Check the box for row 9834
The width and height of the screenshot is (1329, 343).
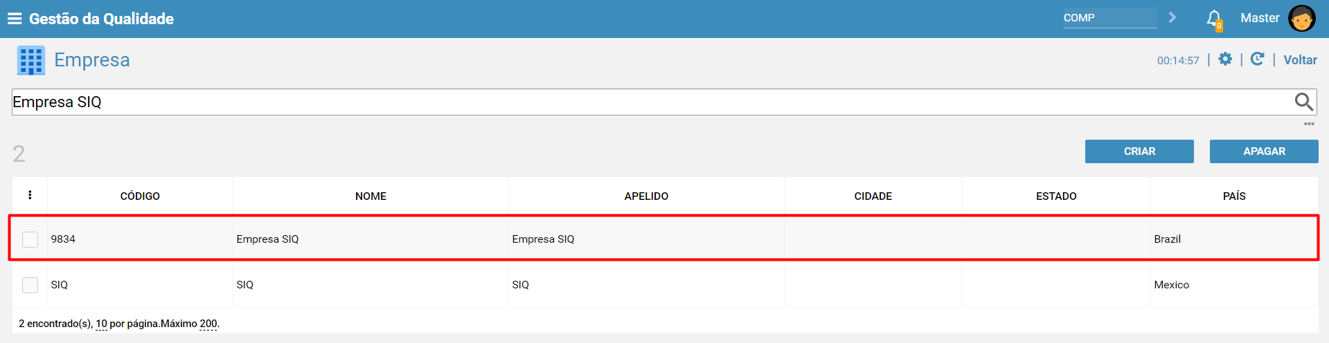30,239
